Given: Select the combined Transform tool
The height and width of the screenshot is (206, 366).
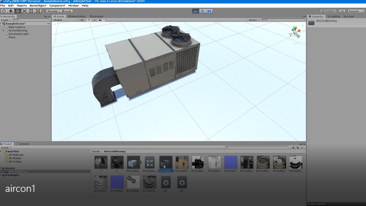Looking at the screenshot, I should click(38, 11).
